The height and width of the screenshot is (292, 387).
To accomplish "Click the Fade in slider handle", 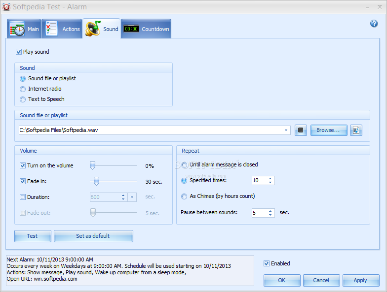I will 97,181.
